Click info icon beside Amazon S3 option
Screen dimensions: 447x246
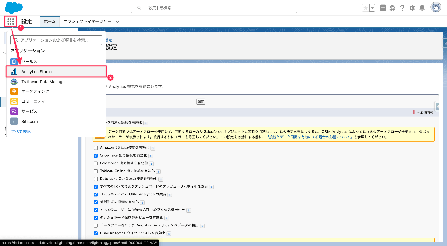(x=153, y=148)
